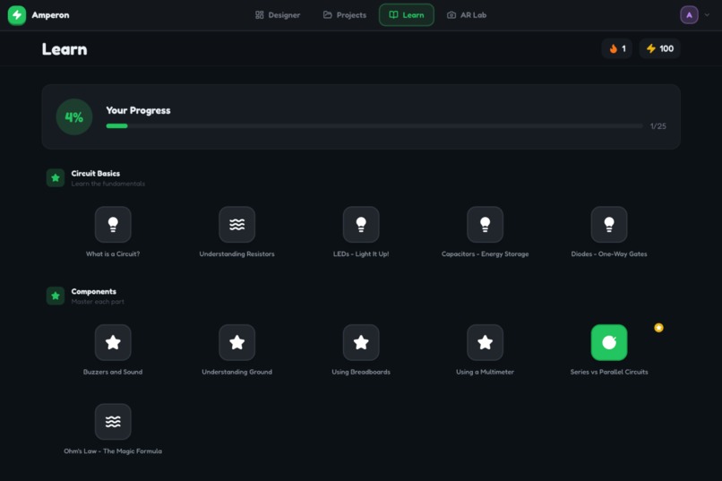Click the 4% progress circle
This screenshot has width=722, height=481.
(x=74, y=117)
